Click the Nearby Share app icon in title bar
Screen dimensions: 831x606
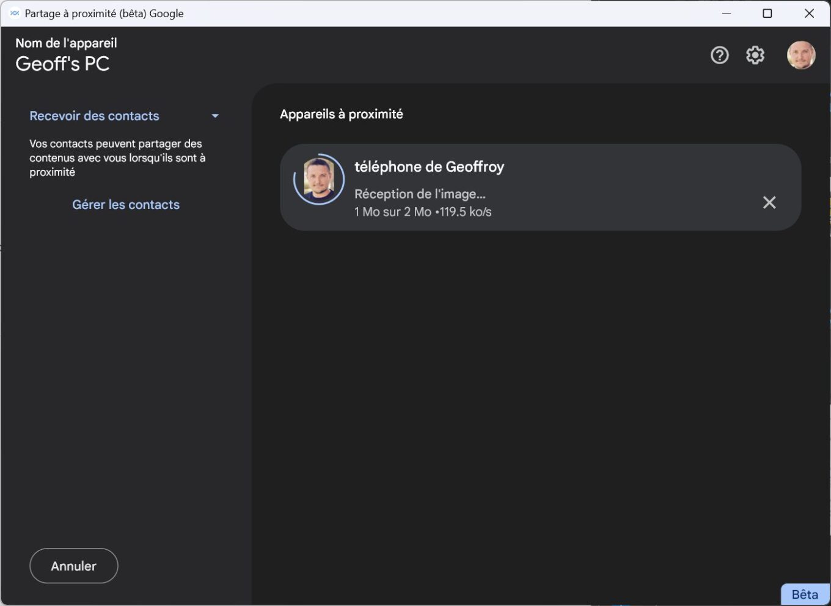click(15, 13)
